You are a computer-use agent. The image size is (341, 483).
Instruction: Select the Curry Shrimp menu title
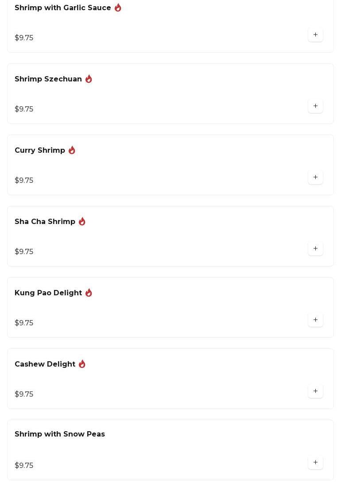coord(40,151)
